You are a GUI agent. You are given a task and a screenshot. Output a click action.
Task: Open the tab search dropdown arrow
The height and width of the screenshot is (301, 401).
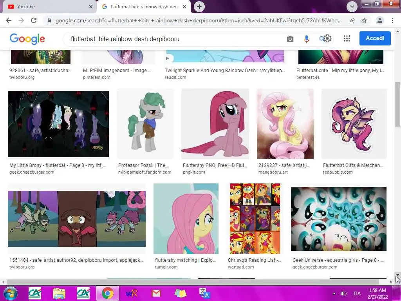(x=352, y=7)
